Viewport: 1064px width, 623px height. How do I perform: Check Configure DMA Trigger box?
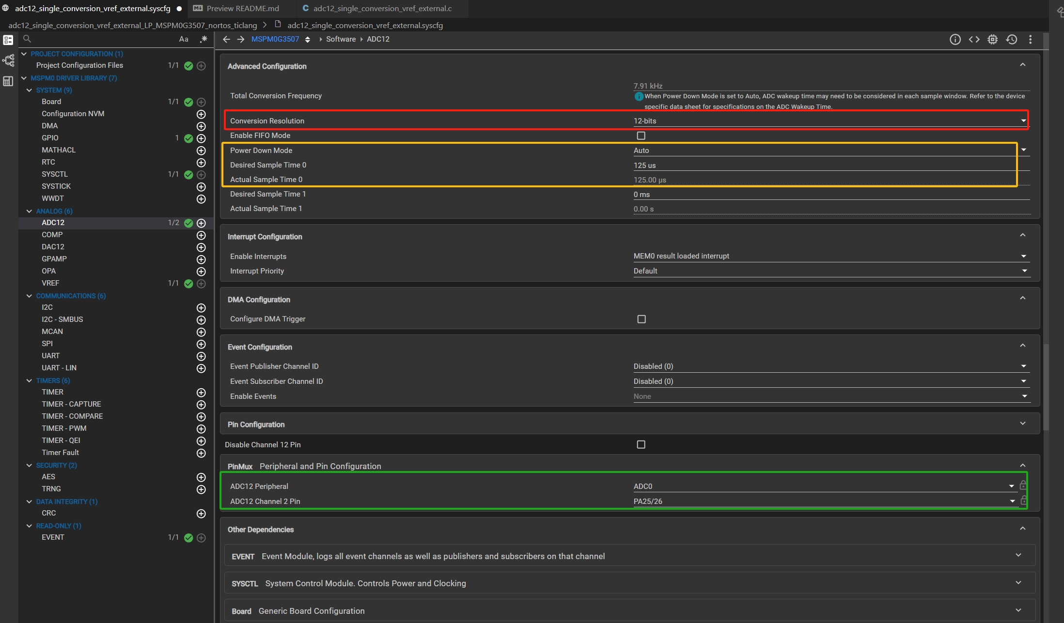click(x=642, y=319)
